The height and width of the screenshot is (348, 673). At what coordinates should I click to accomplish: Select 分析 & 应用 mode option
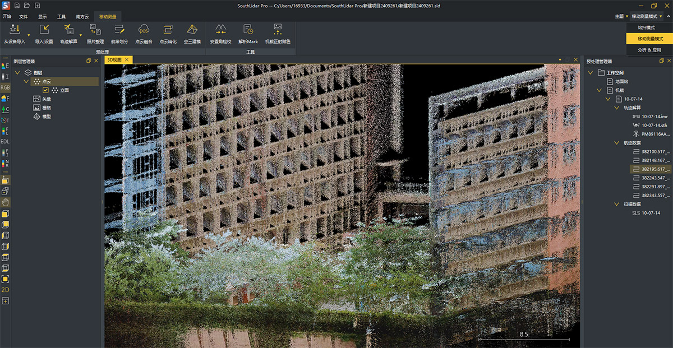point(649,50)
